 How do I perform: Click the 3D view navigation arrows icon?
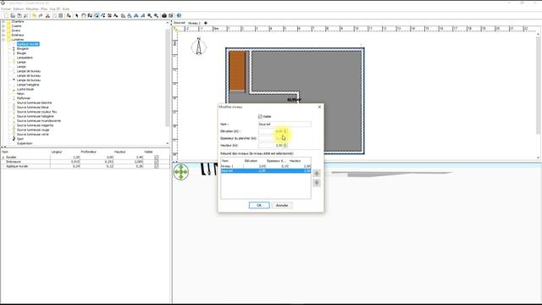pyautogui.click(x=181, y=172)
